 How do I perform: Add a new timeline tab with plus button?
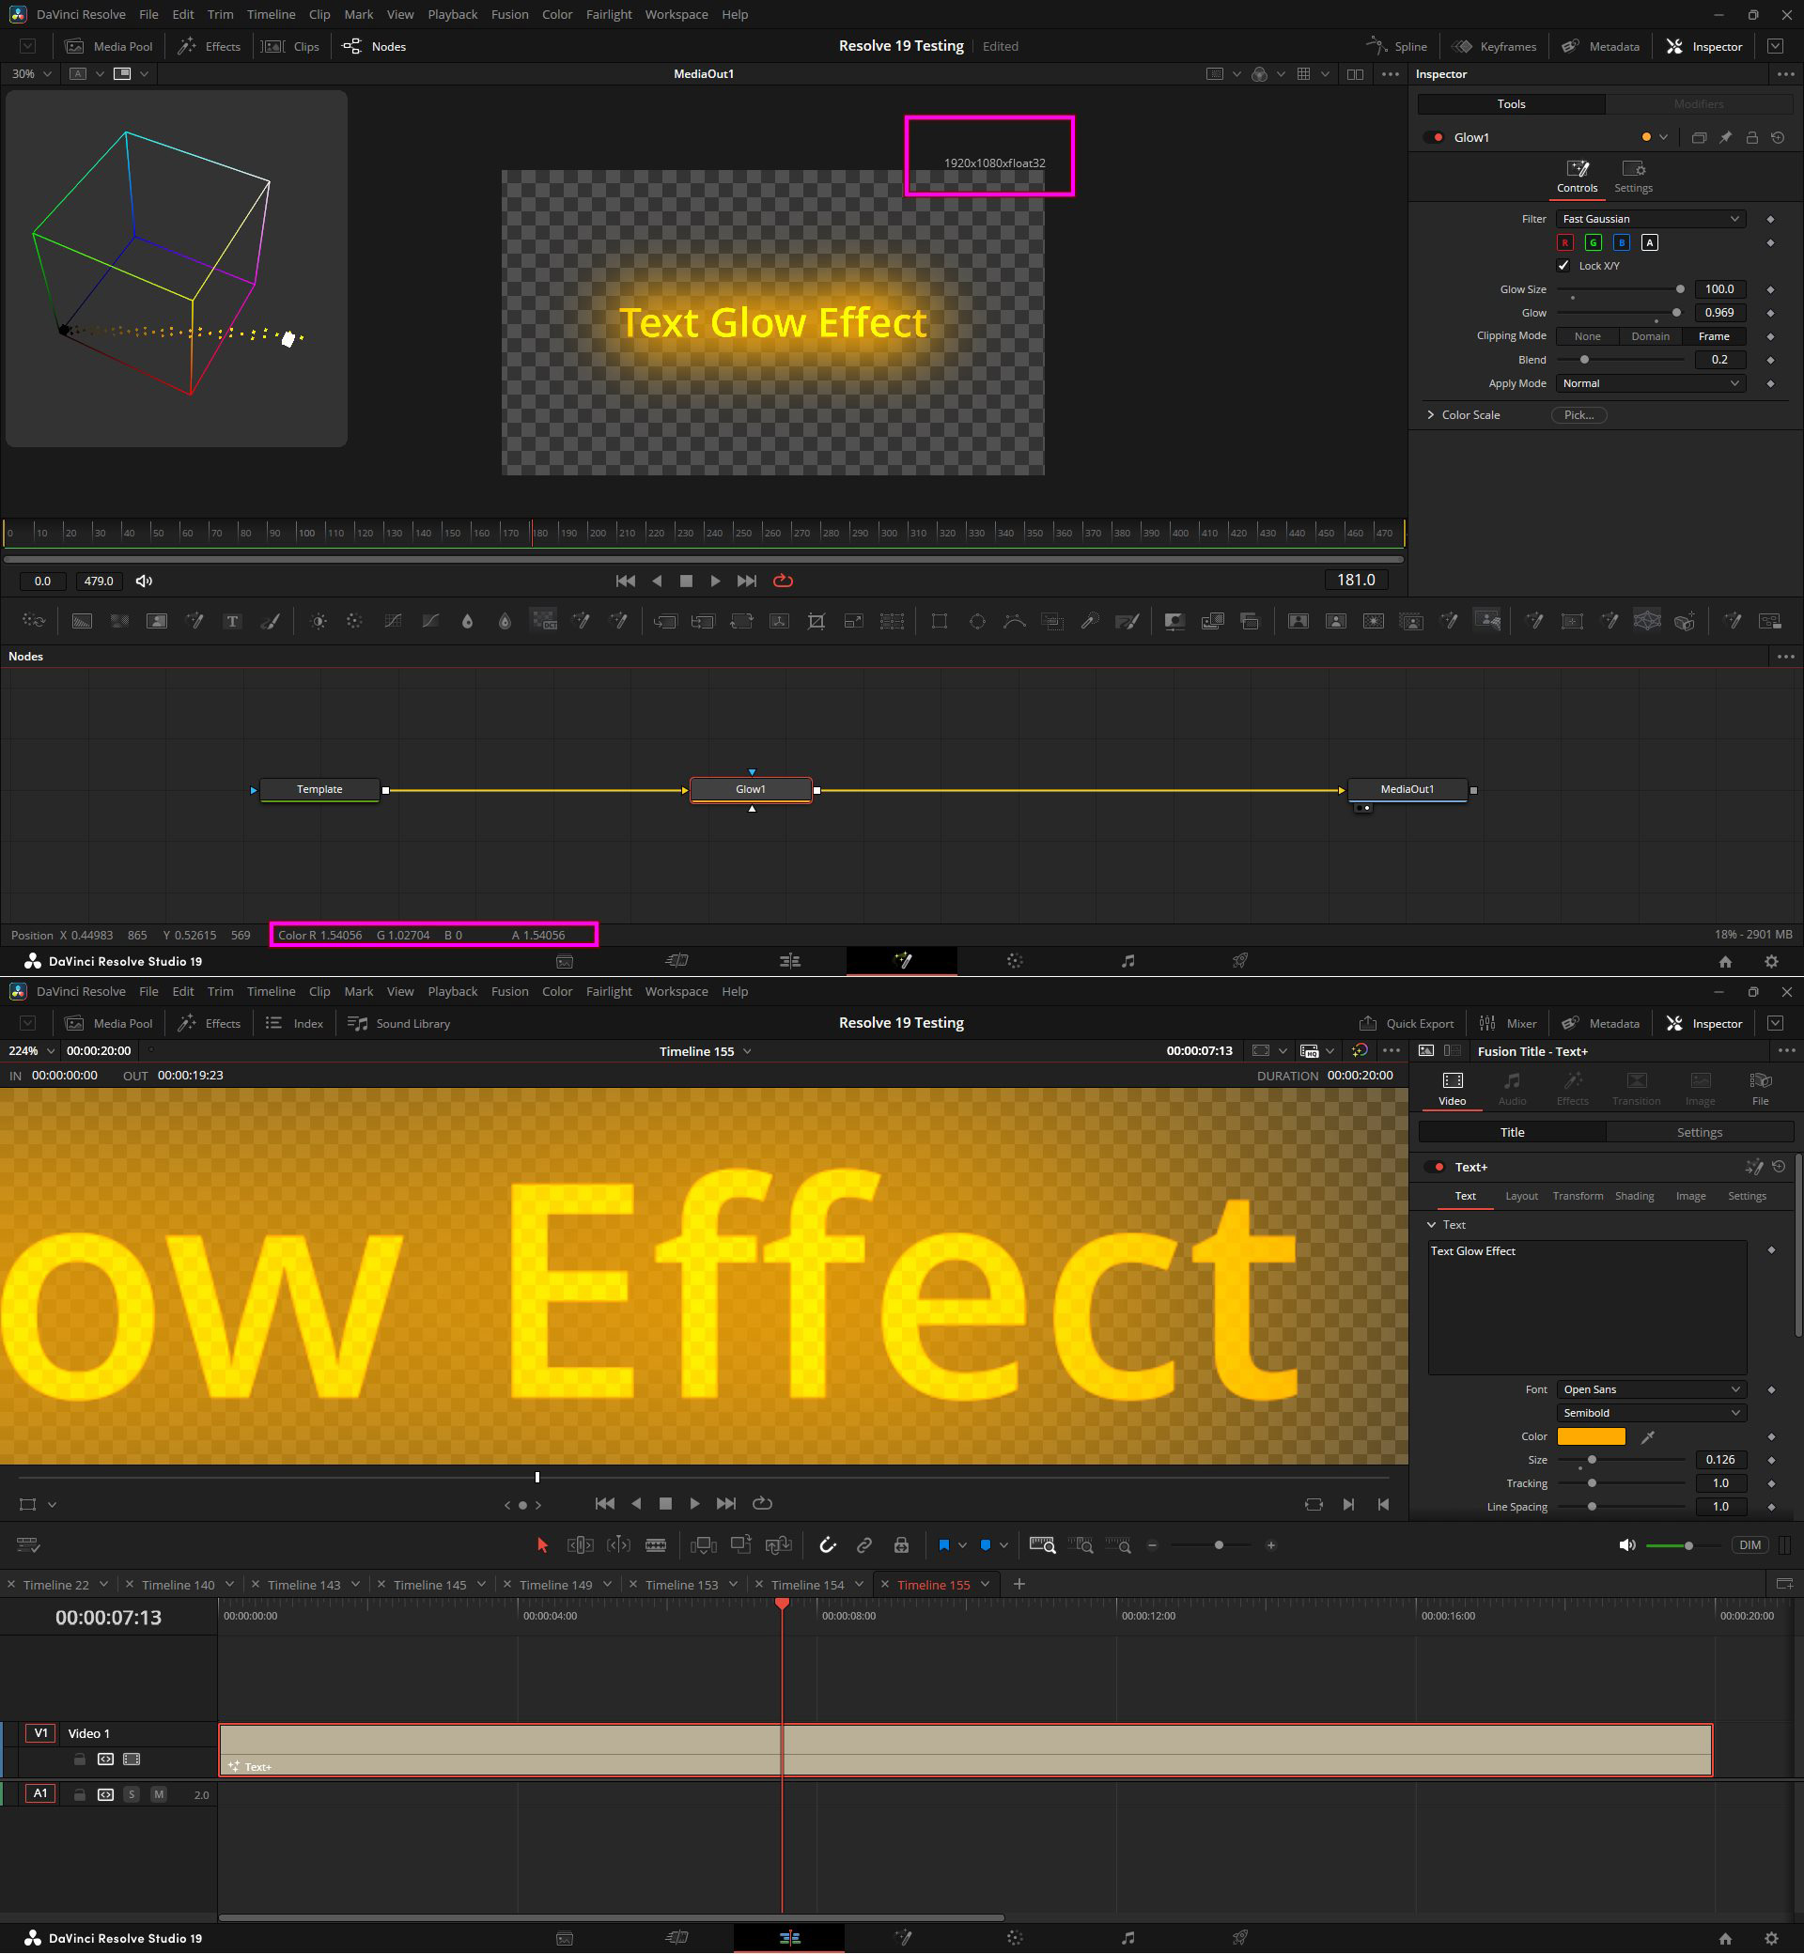tap(1019, 1584)
